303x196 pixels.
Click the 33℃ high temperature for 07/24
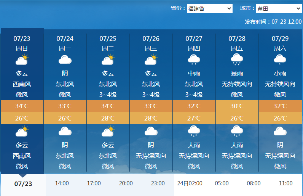(x=65, y=106)
